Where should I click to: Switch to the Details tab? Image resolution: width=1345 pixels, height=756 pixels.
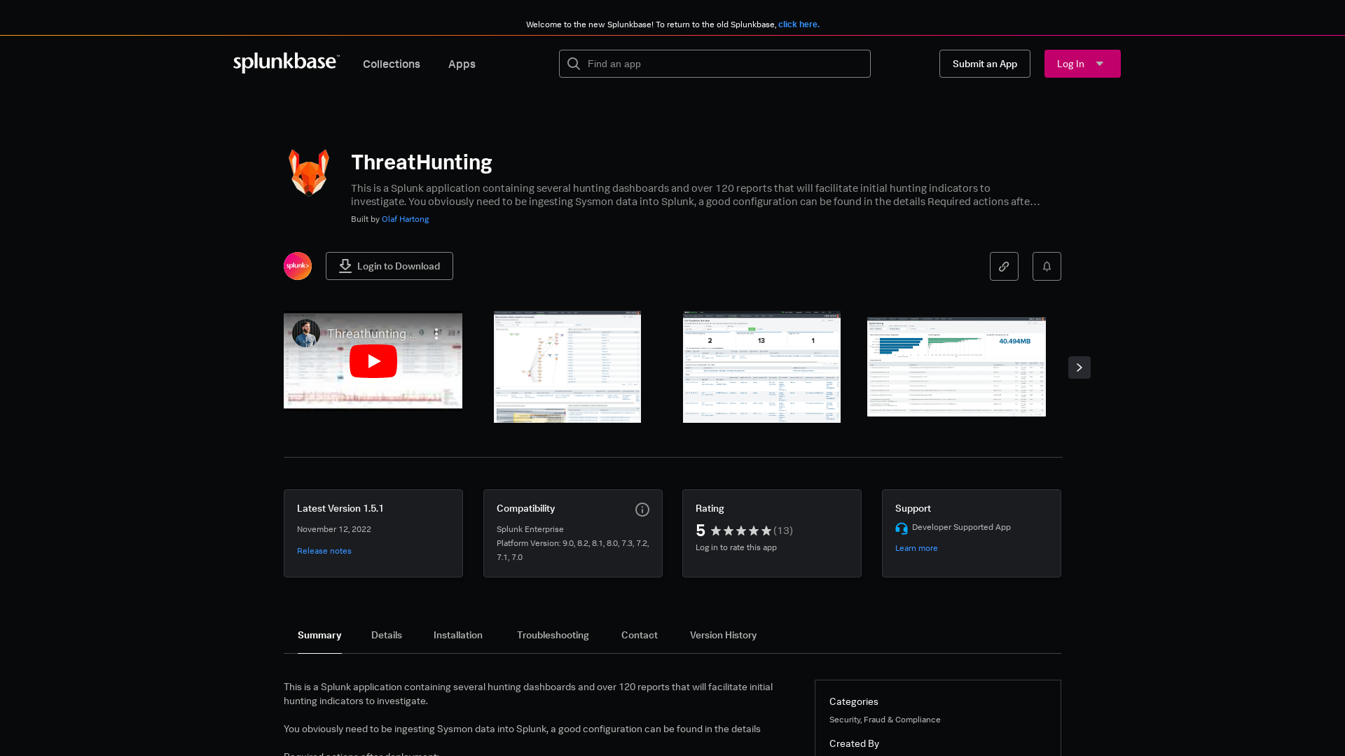click(387, 635)
